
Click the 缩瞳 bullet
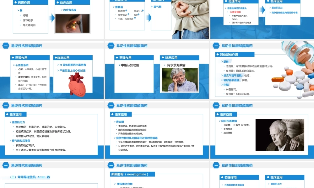(x=25, y=15)
